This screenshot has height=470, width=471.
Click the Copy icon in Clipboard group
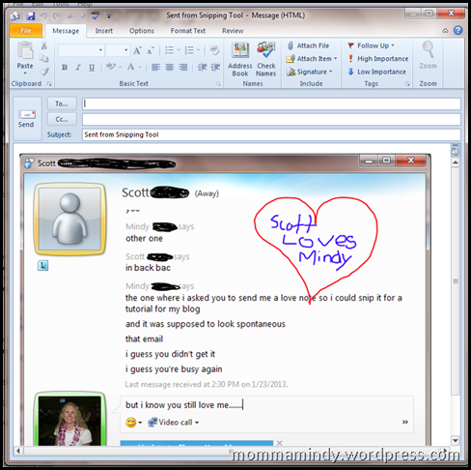pyautogui.click(x=44, y=58)
